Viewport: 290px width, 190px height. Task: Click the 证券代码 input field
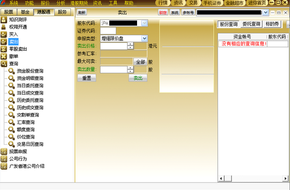point(108,31)
